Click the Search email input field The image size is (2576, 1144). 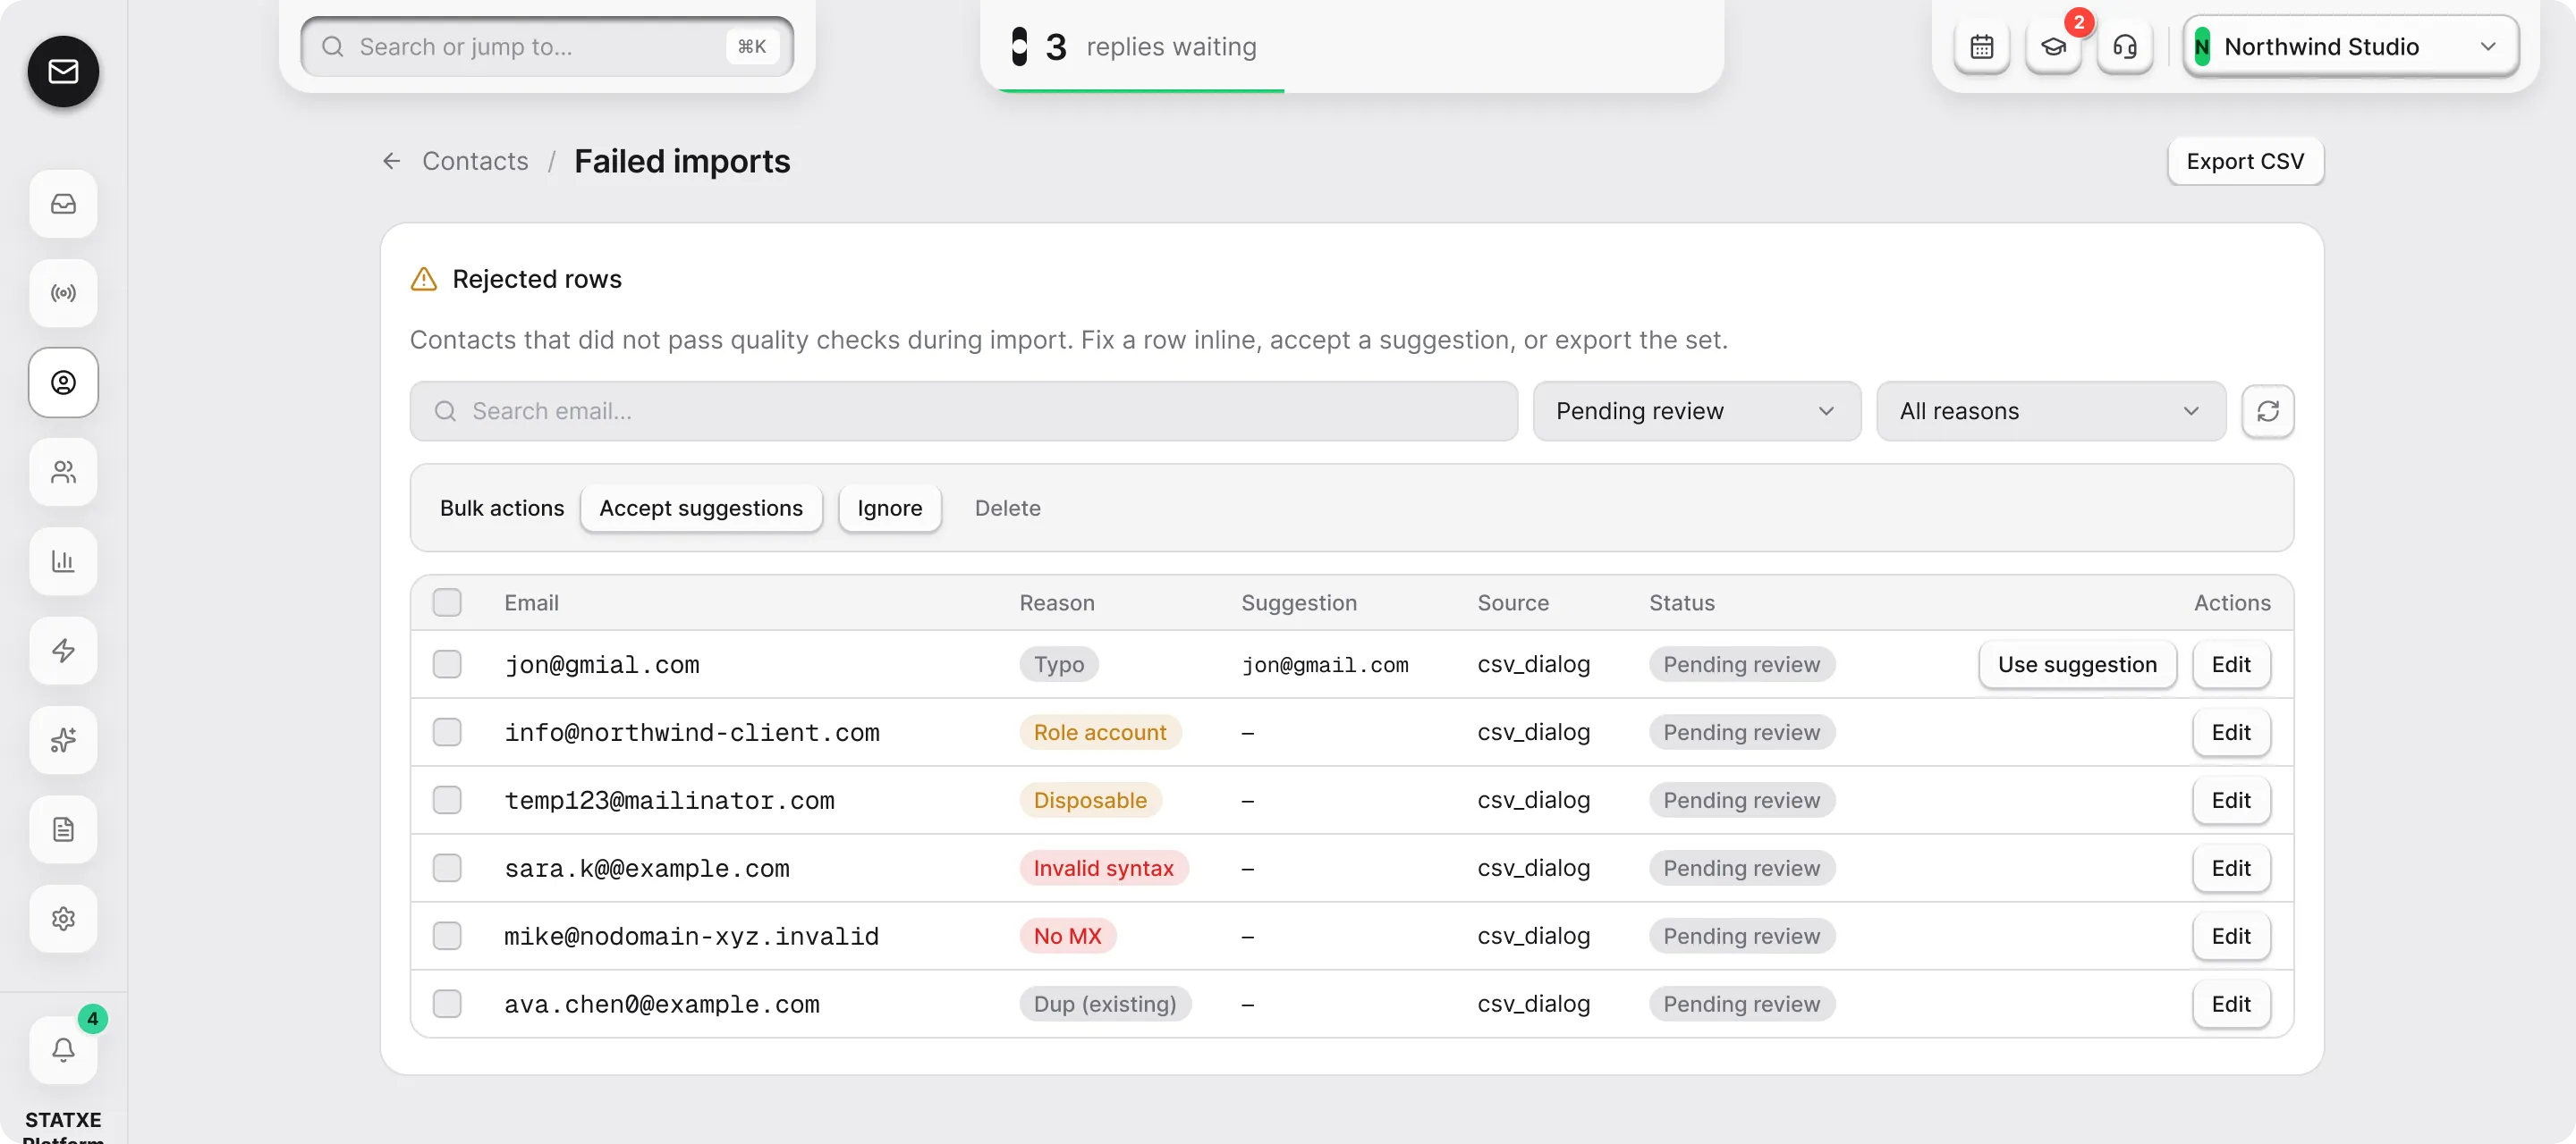pos(963,410)
